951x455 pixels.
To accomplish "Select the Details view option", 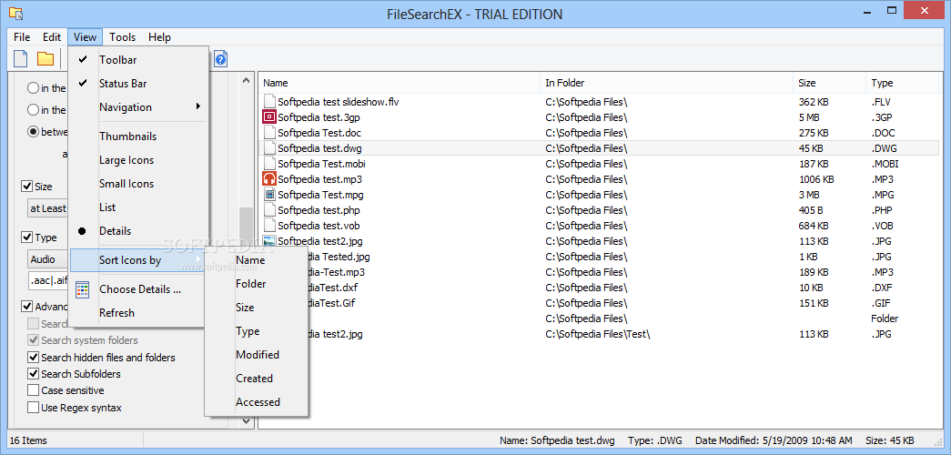I will point(138,231).
